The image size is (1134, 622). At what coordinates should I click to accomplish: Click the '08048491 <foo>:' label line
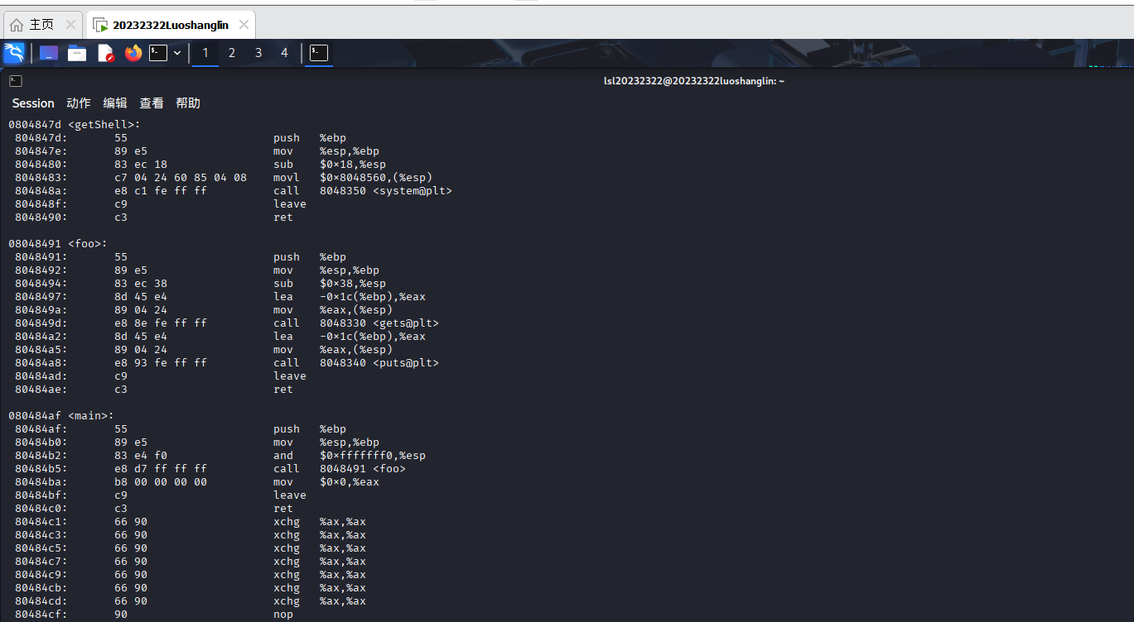58,244
